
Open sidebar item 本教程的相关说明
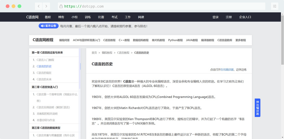47,114
